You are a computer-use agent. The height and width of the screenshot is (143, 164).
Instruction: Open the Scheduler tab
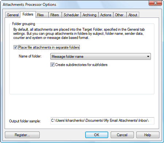[71, 15]
